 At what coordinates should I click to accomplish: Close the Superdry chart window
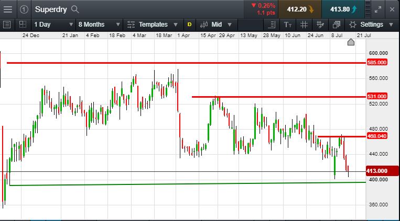coord(392,9)
